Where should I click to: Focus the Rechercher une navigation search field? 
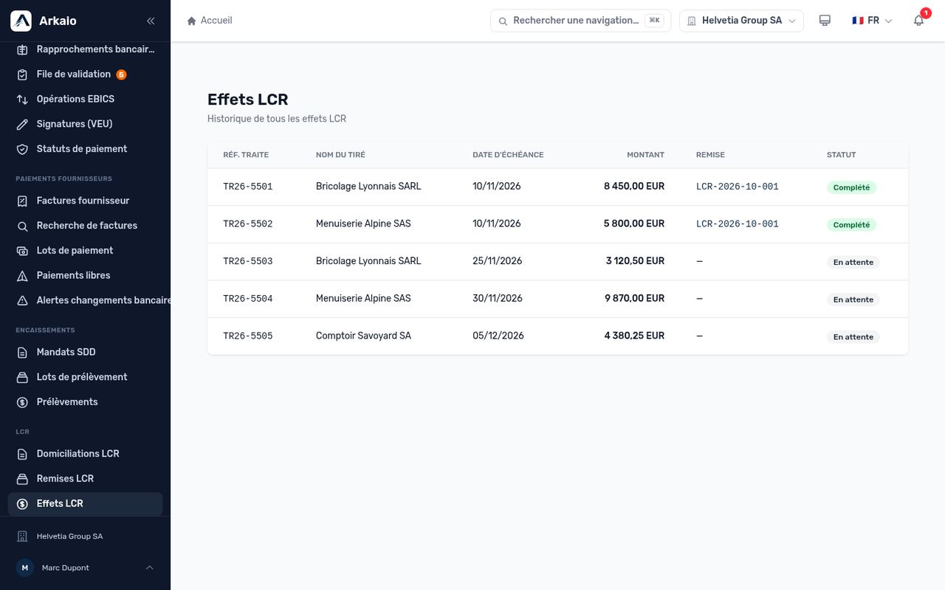[580, 21]
